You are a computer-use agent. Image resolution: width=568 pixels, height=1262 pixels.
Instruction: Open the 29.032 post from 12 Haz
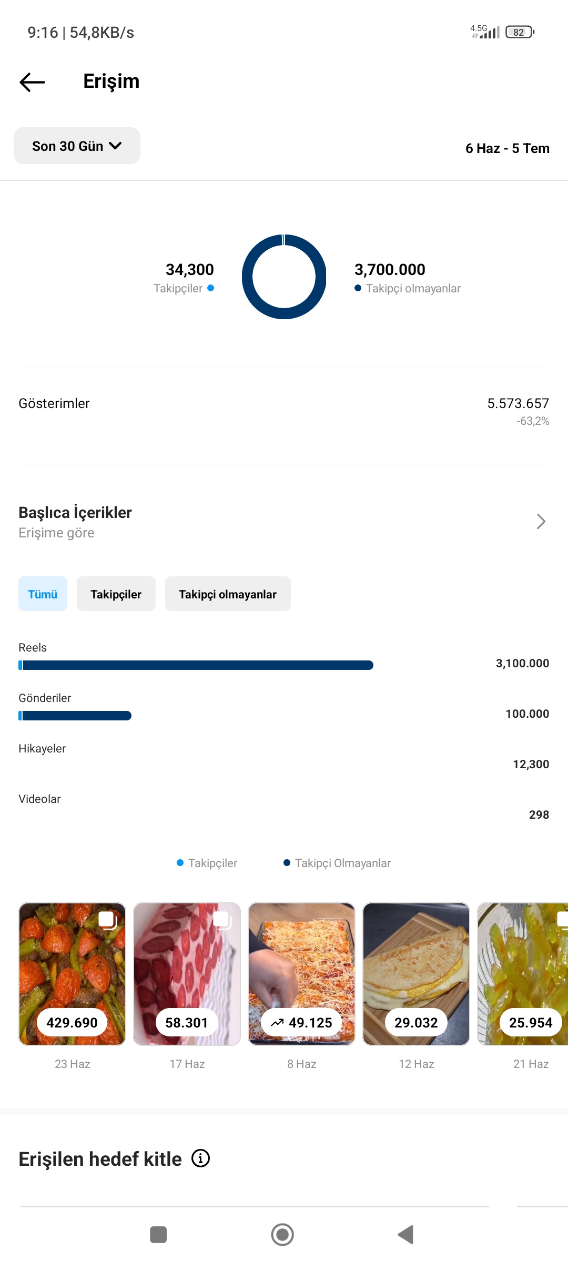click(416, 974)
